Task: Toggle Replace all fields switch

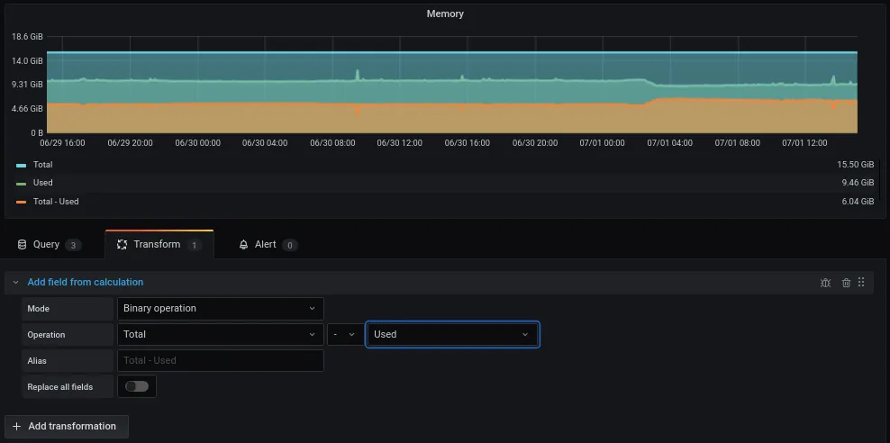Action: (137, 386)
